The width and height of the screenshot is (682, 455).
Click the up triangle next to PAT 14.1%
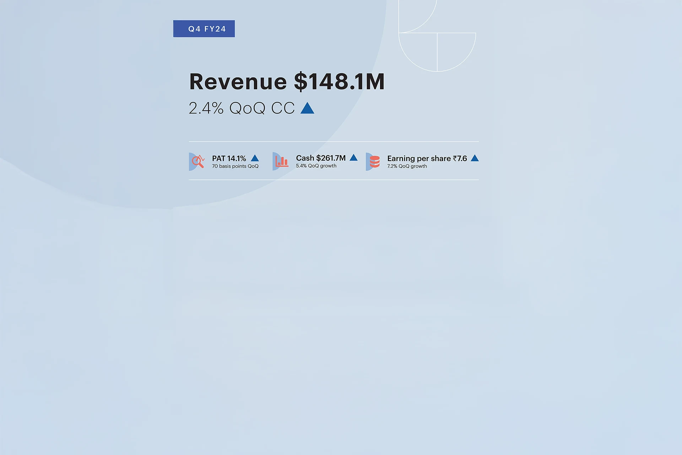(255, 158)
